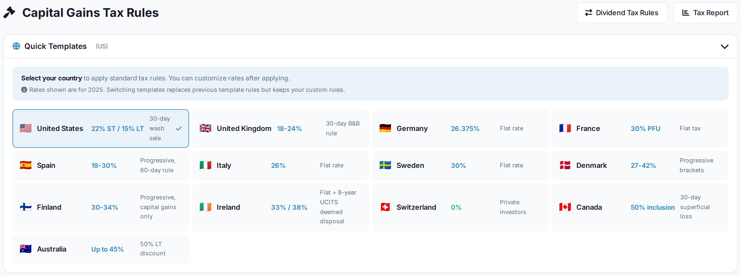Select Australia Up to 45% rate
Screen dimensions: 741x276
click(x=107, y=249)
